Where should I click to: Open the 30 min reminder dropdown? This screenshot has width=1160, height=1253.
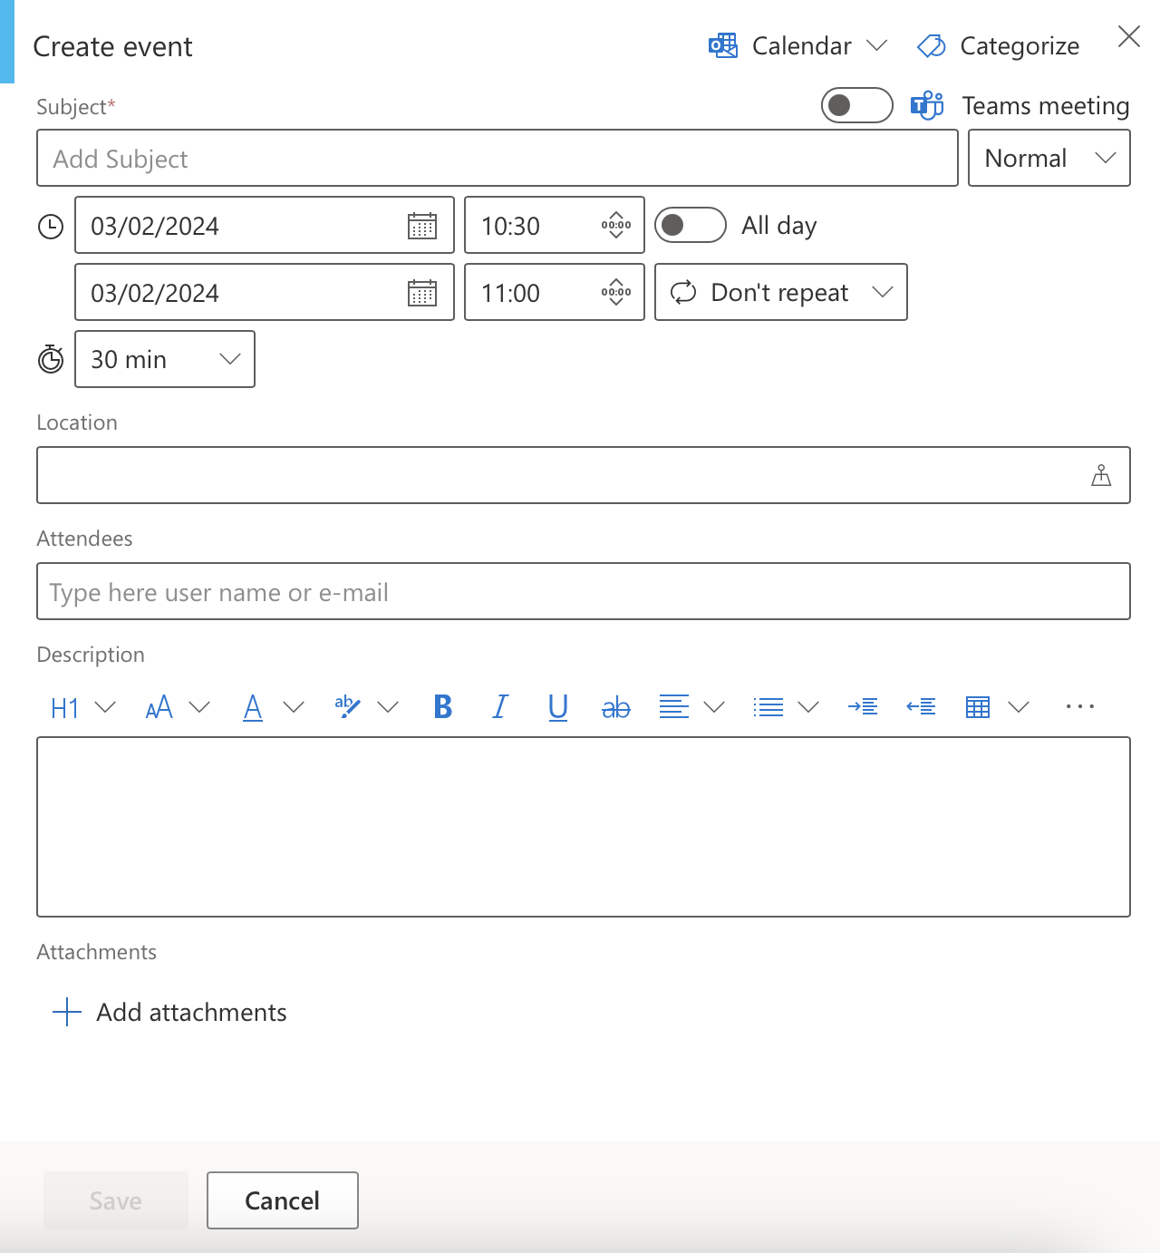coord(164,359)
